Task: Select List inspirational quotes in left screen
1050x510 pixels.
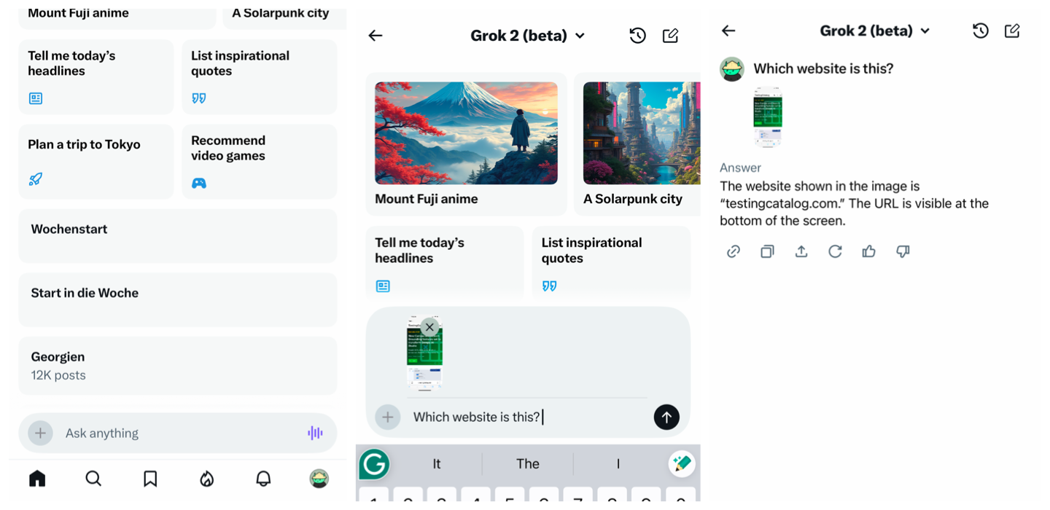Action: tap(260, 76)
